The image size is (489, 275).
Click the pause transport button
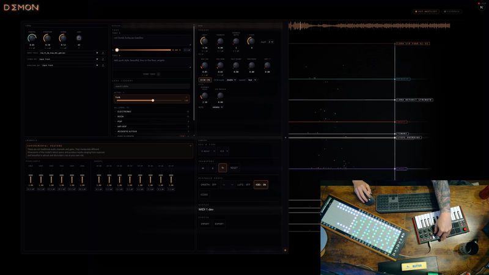click(x=213, y=167)
